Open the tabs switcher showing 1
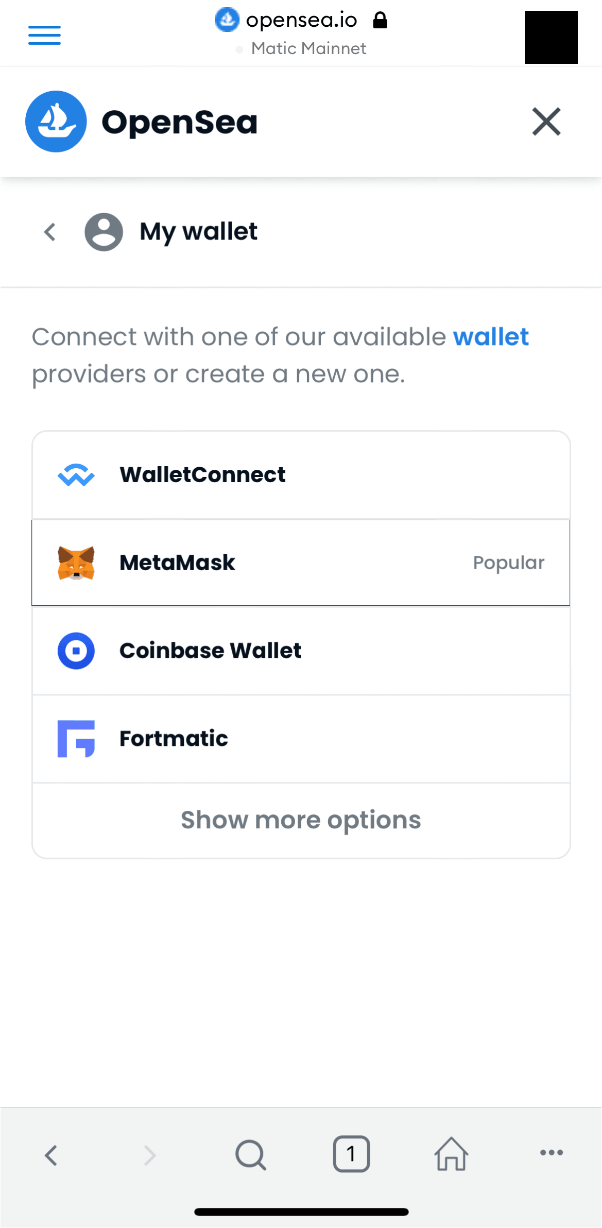The height and width of the screenshot is (1228, 602). 351,1154
